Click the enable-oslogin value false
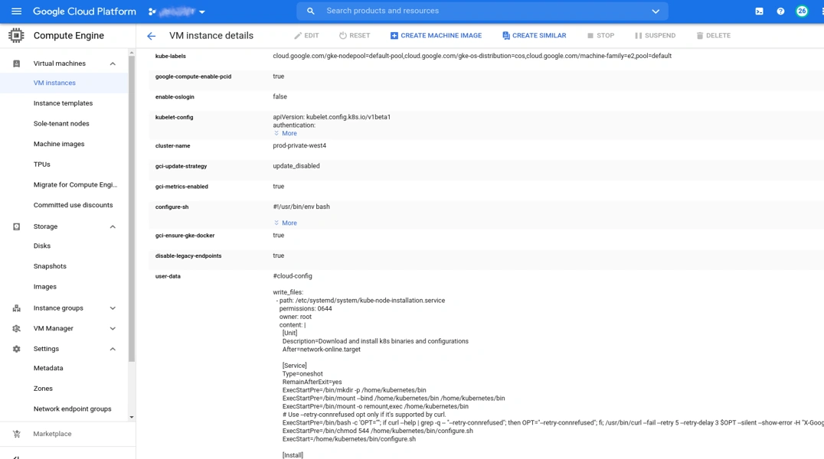This screenshot has width=824, height=459. (280, 96)
